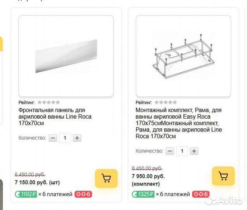Add the Line Roca front panel to cart

coord(106,178)
